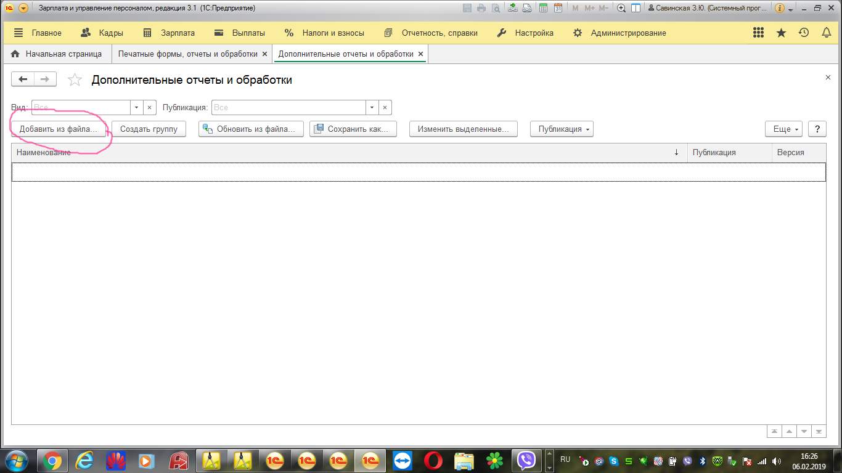This screenshot has width=842, height=473.
Task: Click Сохранить как button
Action: (353, 129)
